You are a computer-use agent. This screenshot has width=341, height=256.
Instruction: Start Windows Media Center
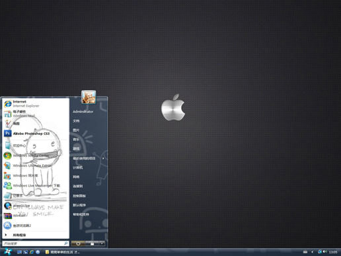click(36, 155)
